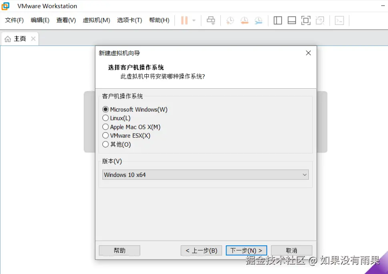
Task: Click the take snapshot icon
Action: (230, 20)
